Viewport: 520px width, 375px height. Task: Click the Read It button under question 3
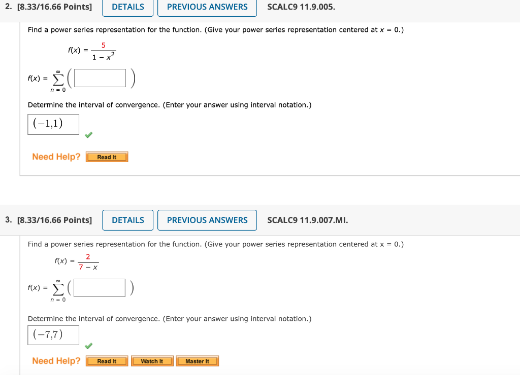pos(107,361)
